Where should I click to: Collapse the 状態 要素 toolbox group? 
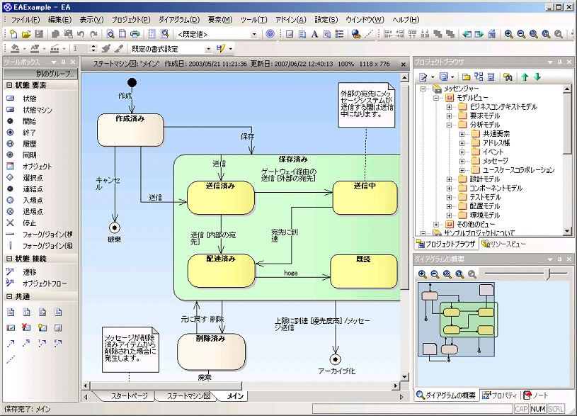tap(9, 85)
